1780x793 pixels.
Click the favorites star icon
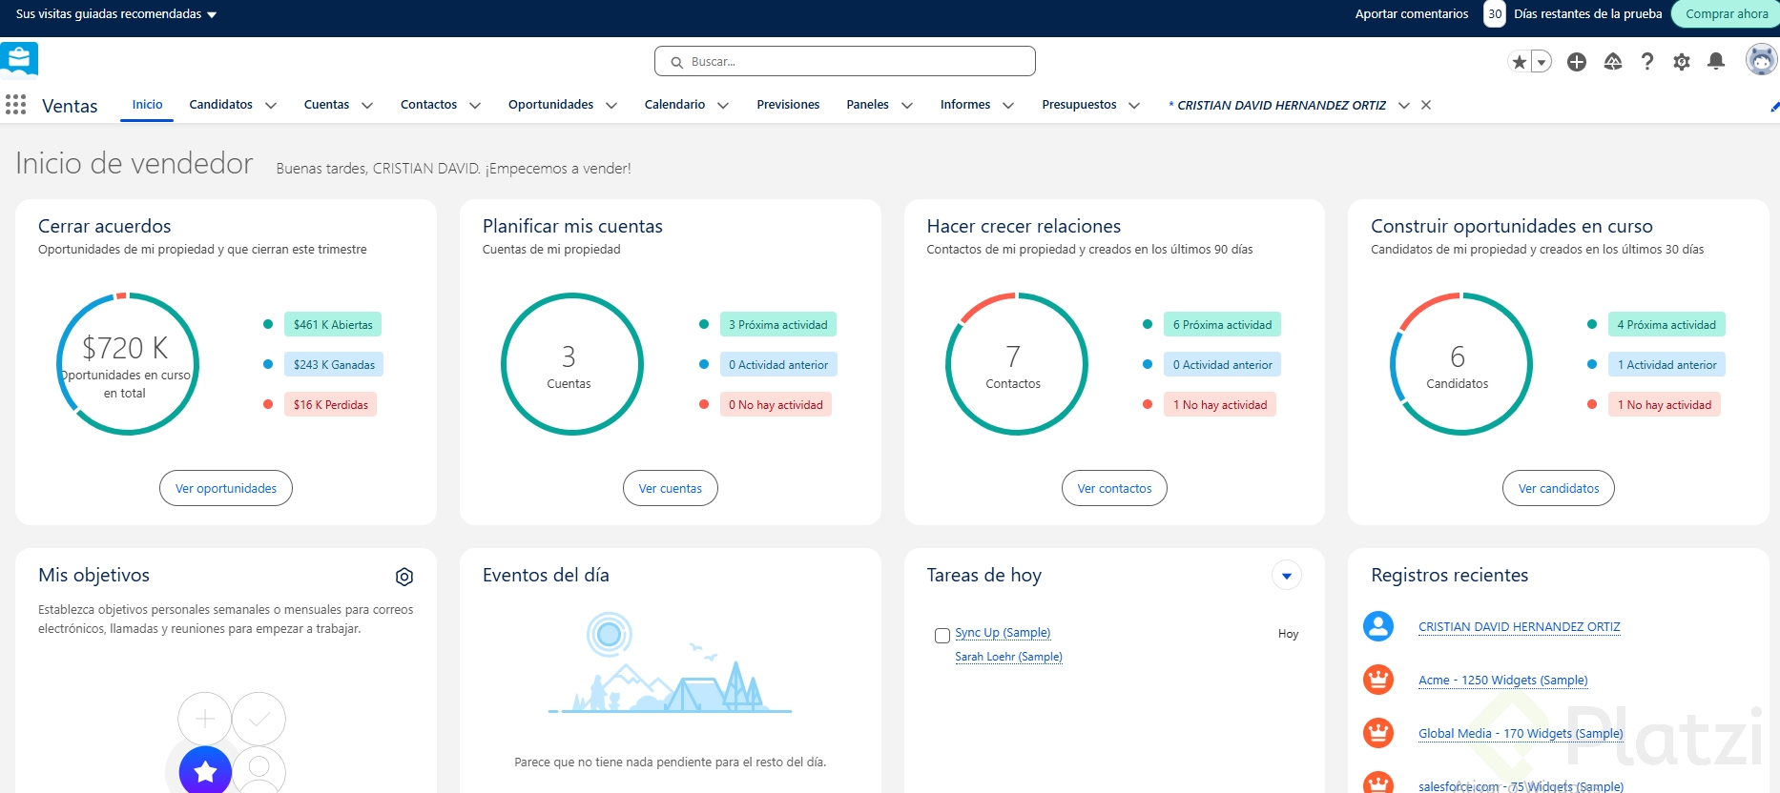coord(1520,62)
